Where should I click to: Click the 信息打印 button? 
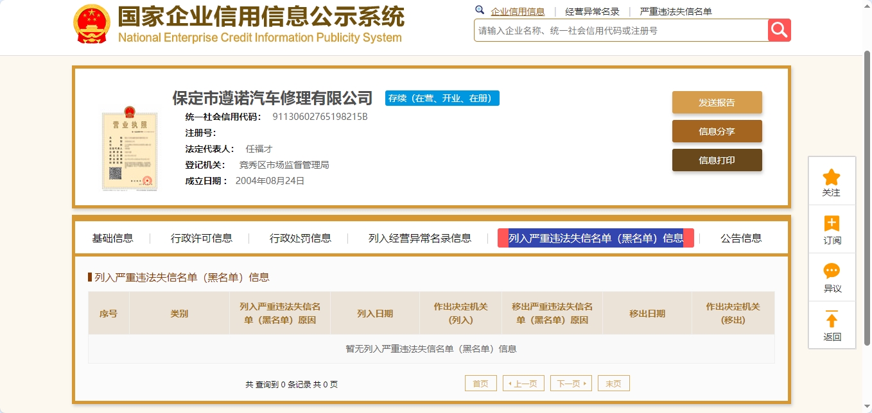coord(717,160)
